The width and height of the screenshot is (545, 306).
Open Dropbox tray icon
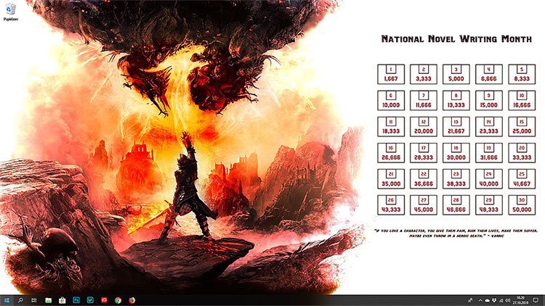(x=494, y=300)
